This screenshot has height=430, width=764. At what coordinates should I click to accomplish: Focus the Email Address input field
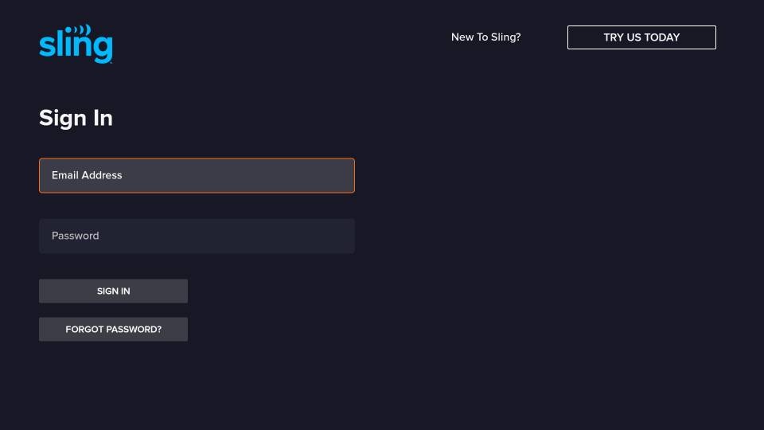point(197,175)
